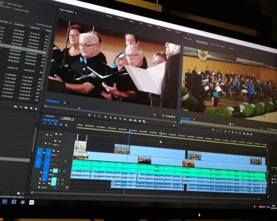The width and height of the screenshot is (277, 221).
Task: Click the Export Frame camera icon
Action: coord(140,121)
